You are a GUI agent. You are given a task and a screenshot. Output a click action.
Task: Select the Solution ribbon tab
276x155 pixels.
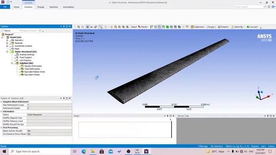click(28, 7)
